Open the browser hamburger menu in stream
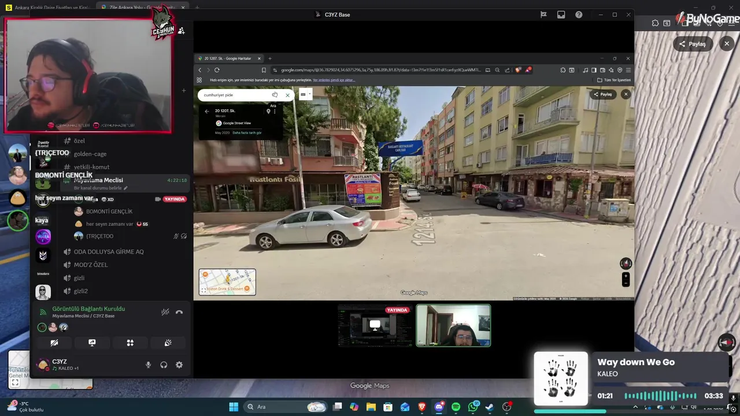Viewport: 740px width, 416px height. click(x=628, y=70)
